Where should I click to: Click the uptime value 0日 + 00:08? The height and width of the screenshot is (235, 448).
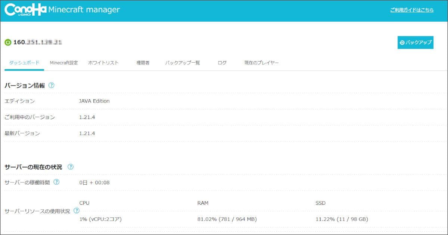(x=94, y=183)
